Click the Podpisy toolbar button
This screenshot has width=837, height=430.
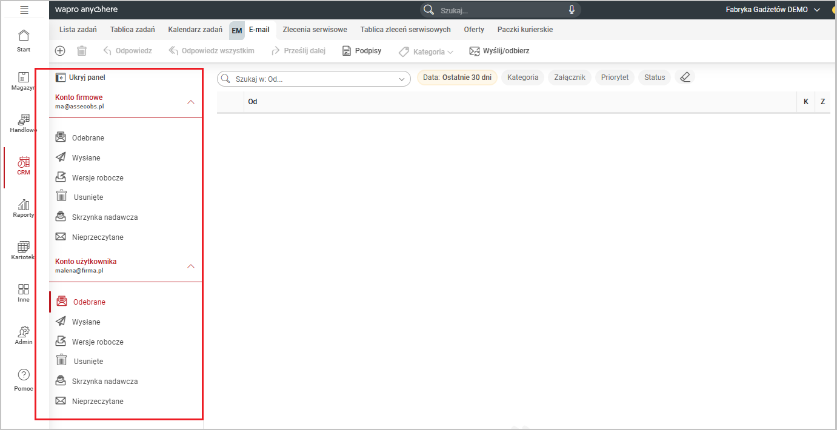pyautogui.click(x=362, y=51)
